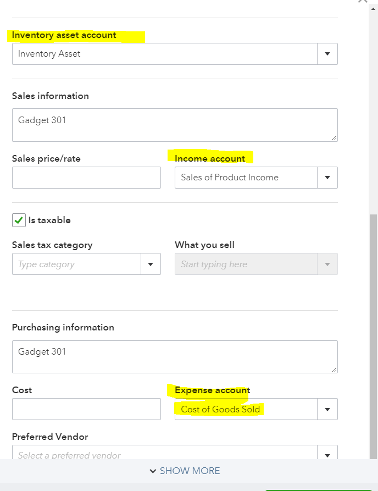Open the Sales tax category dropdown arrow
The image size is (378, 491).
151,264
